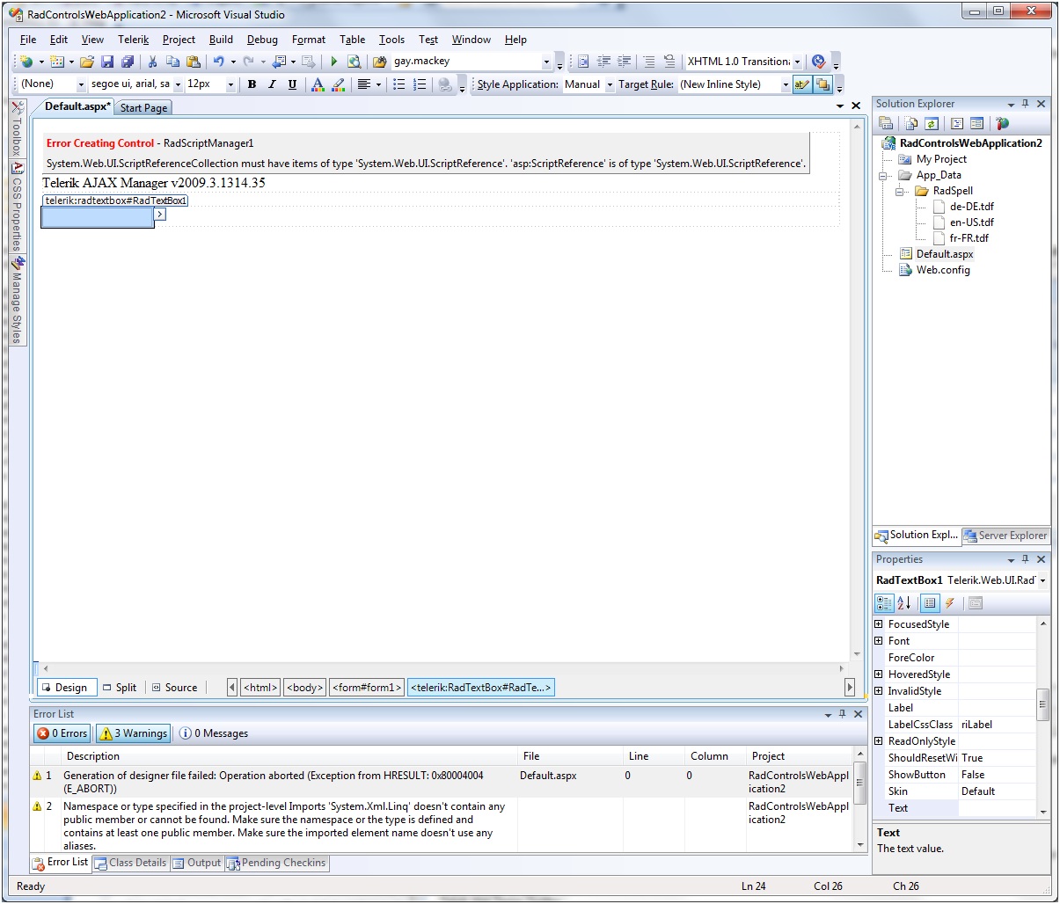The height and width of the screenshot is (904, 1060).
Task: Switch to the Start Page tab
Action: point(143,107)
